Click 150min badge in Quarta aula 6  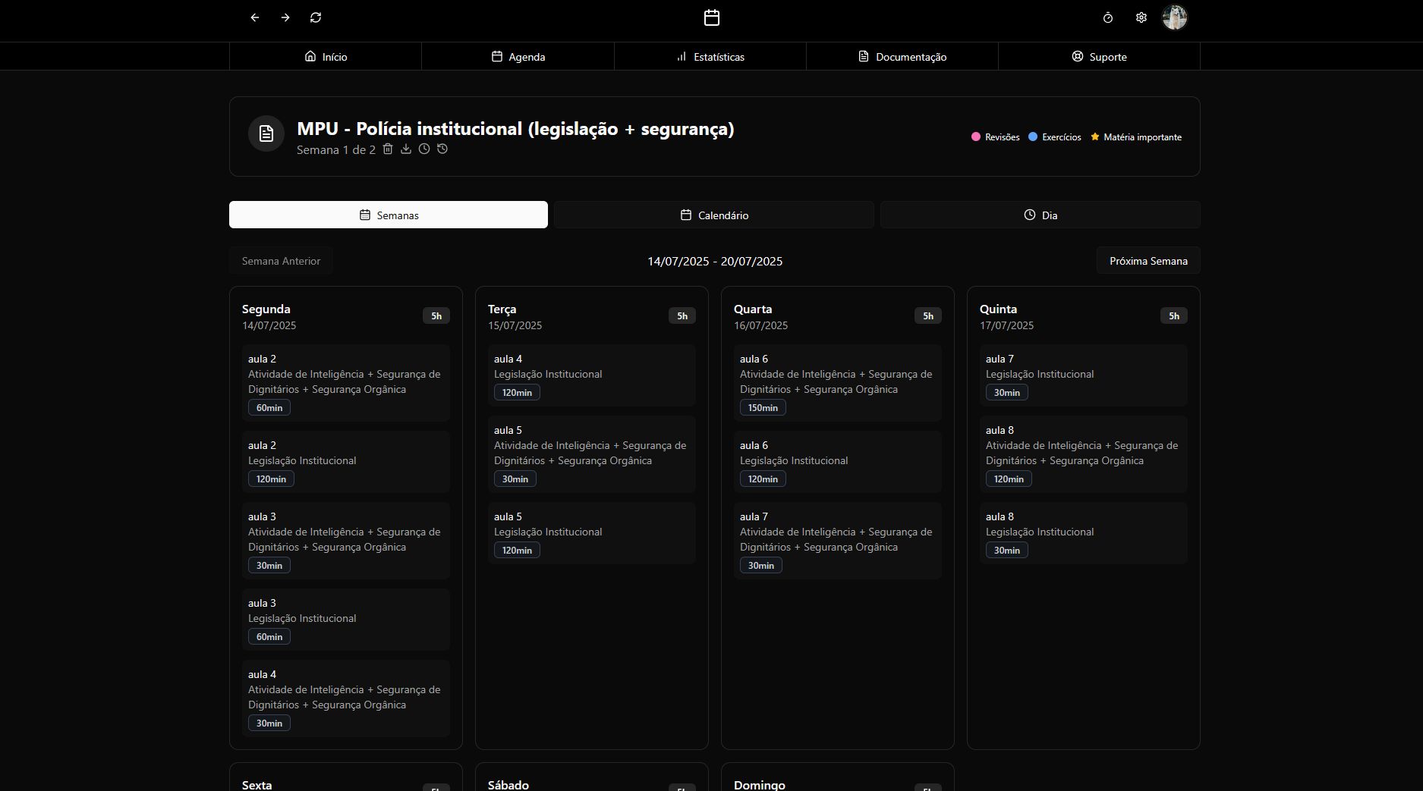(x=763, y=408)
